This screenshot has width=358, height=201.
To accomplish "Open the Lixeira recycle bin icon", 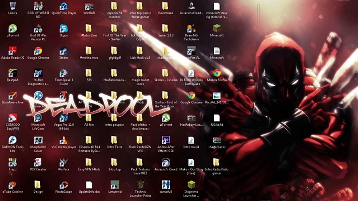I will tap(13, 6).
